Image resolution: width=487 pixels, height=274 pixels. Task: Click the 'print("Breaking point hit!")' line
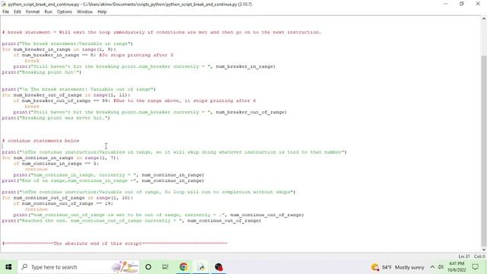(x=42, y=72)
